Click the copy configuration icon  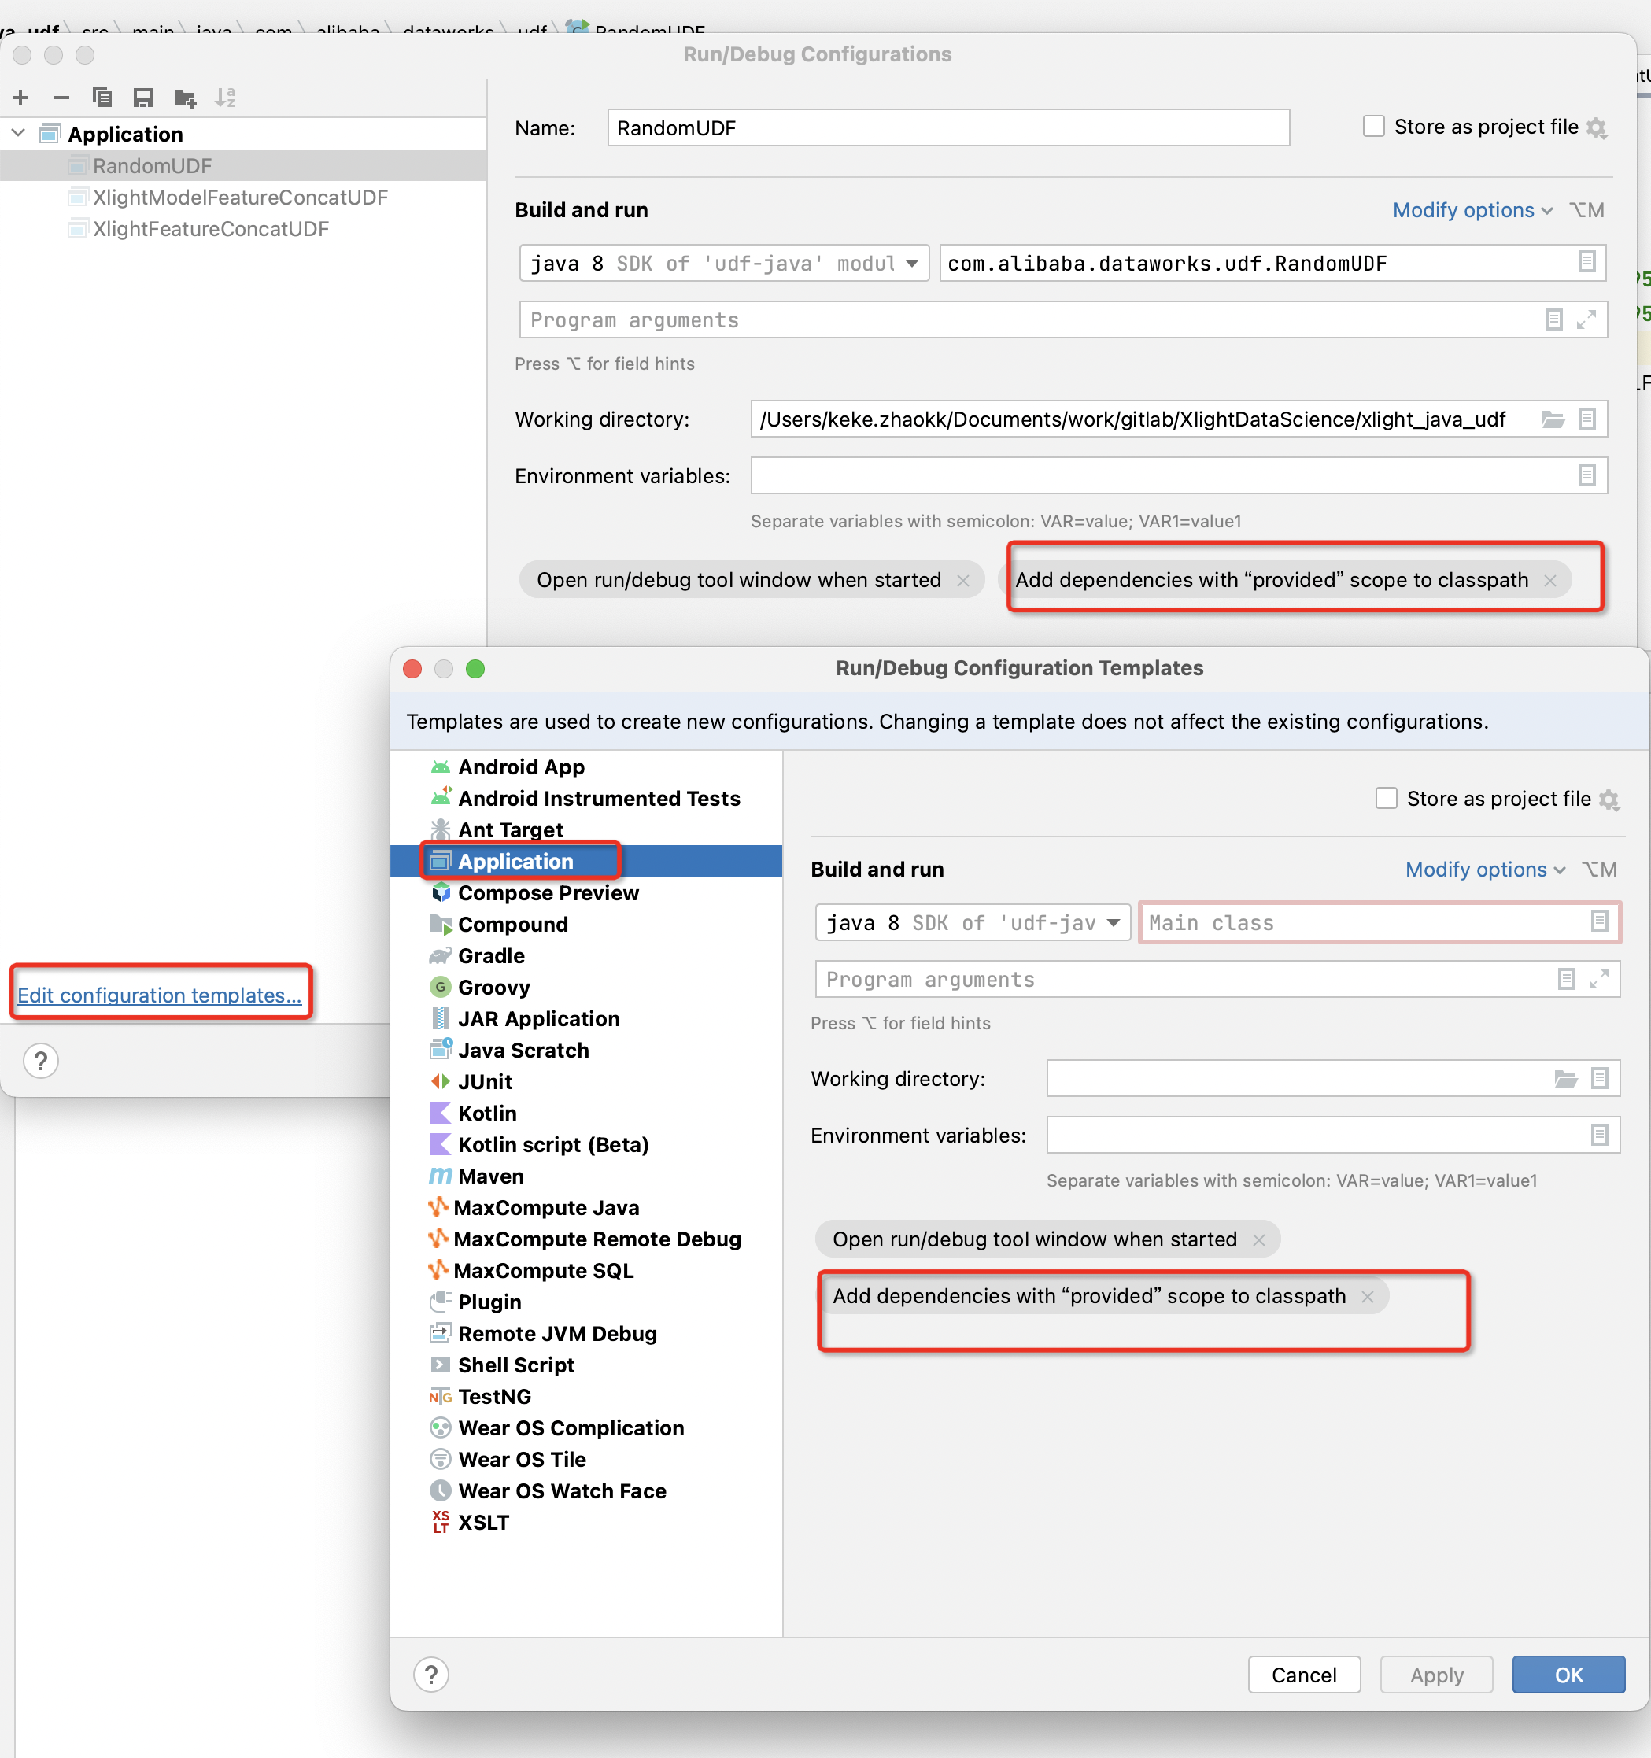(x=102, y=98)
